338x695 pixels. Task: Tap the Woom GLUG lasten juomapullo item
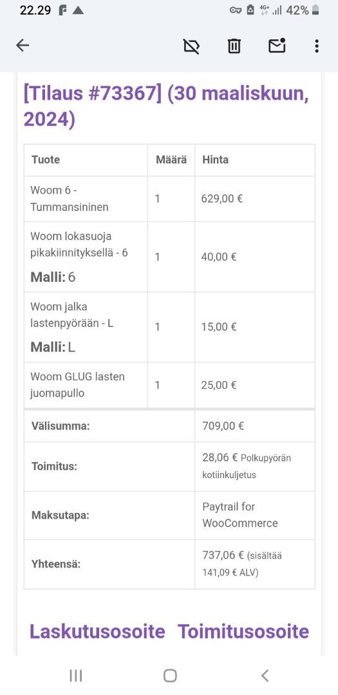[78, 385]
